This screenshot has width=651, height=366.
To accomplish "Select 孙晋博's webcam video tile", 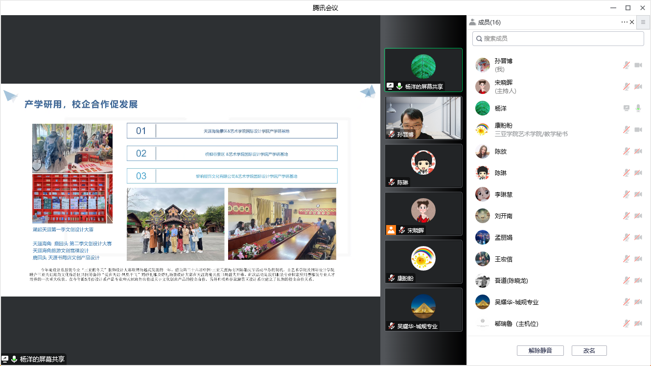I will pos(423,117).
